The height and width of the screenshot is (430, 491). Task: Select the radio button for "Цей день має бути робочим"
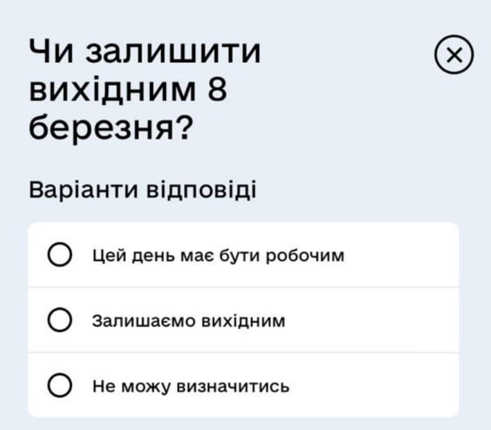pos(61,256)
